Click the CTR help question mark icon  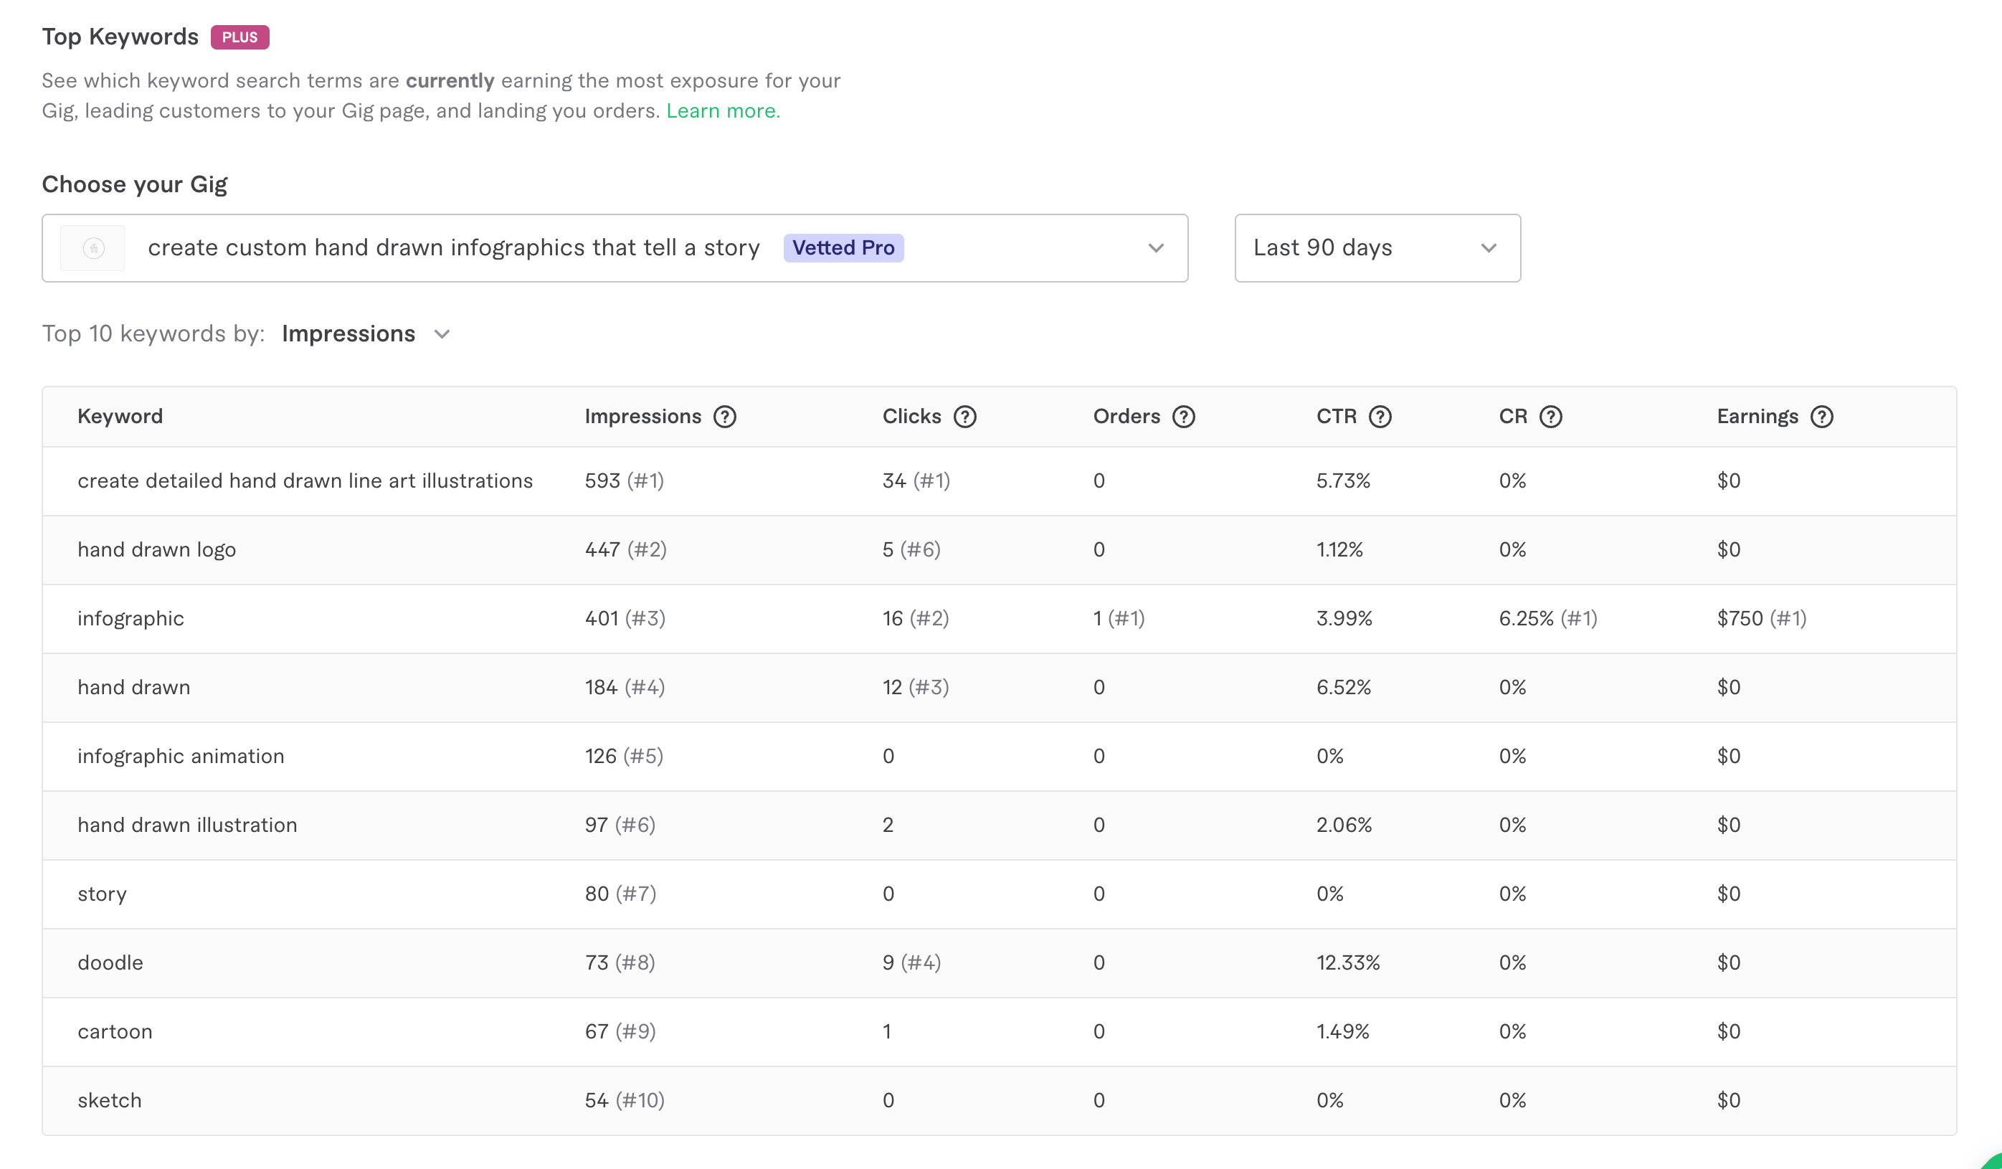point(1380,417)
